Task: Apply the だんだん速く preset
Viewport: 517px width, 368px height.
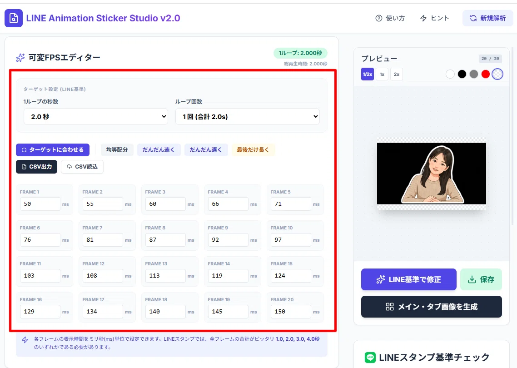Action: [x=159, y=150]
